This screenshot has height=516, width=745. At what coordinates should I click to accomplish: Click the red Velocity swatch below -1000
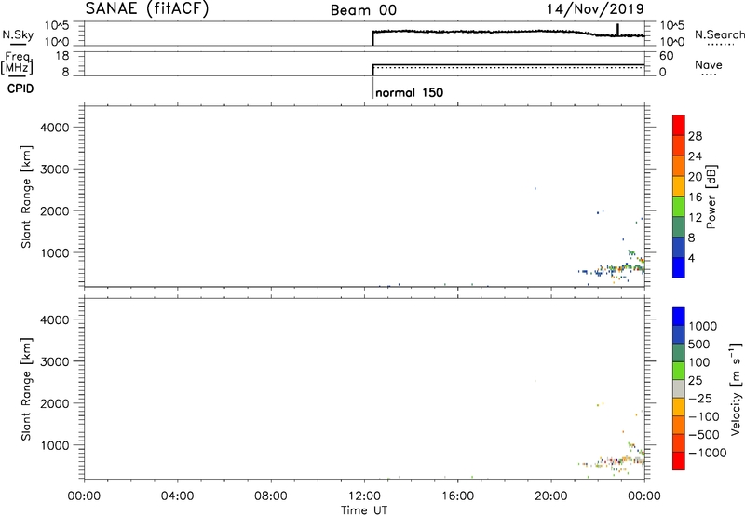[x=679, y=461]
